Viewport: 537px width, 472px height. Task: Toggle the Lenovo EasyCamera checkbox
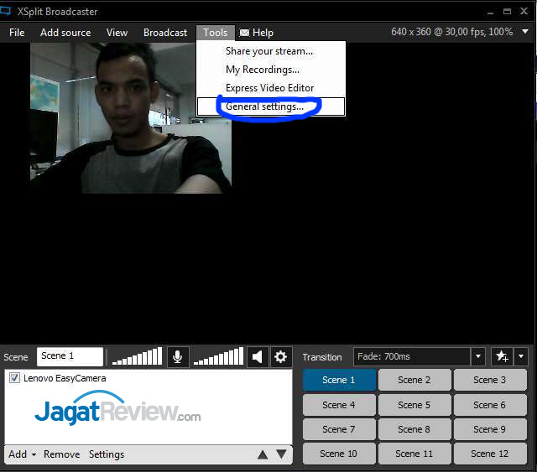pyautogui.click(x=14, y=378)
